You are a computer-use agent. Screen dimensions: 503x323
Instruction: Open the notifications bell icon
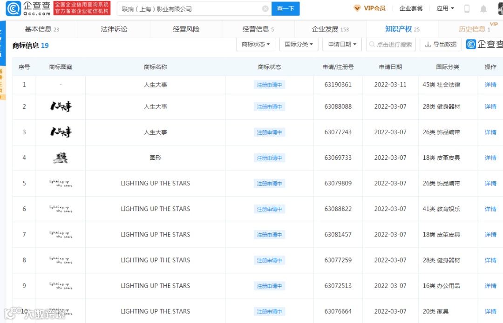click(483, 9)
